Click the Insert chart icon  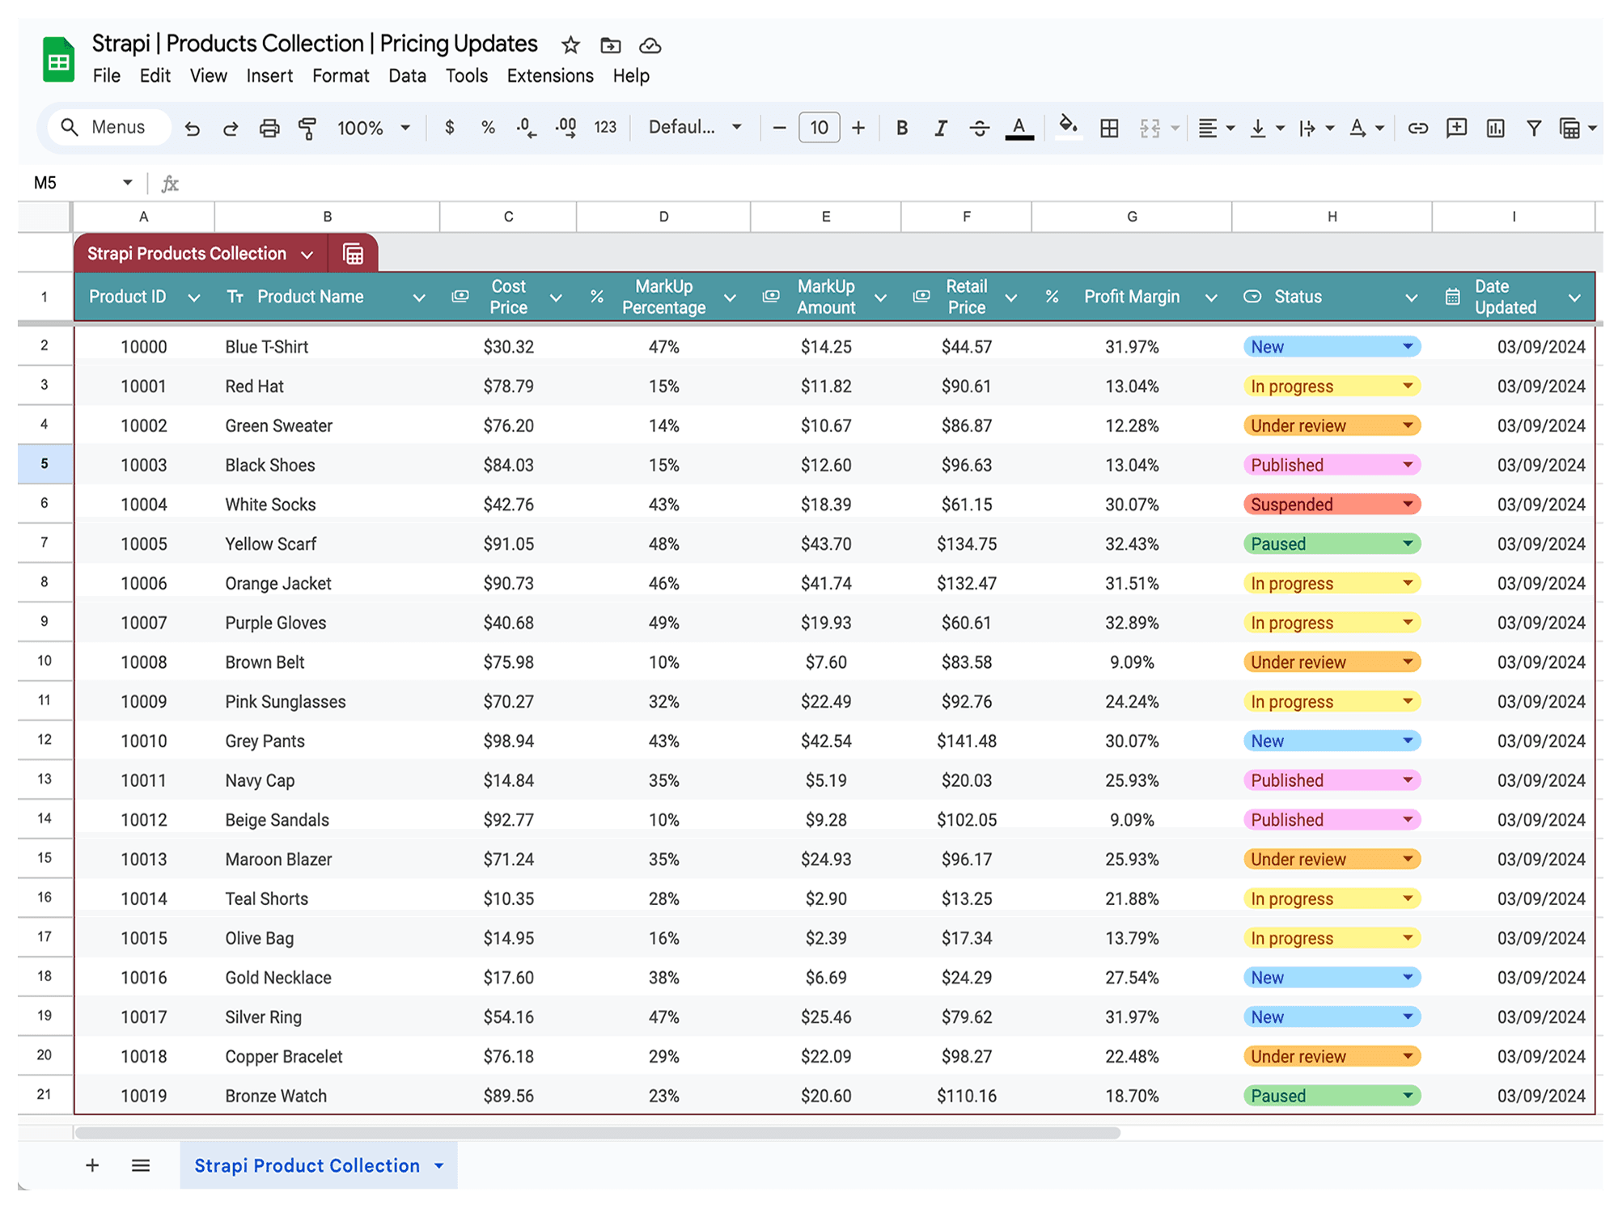pyautogui.click(x=1495, y=128)
